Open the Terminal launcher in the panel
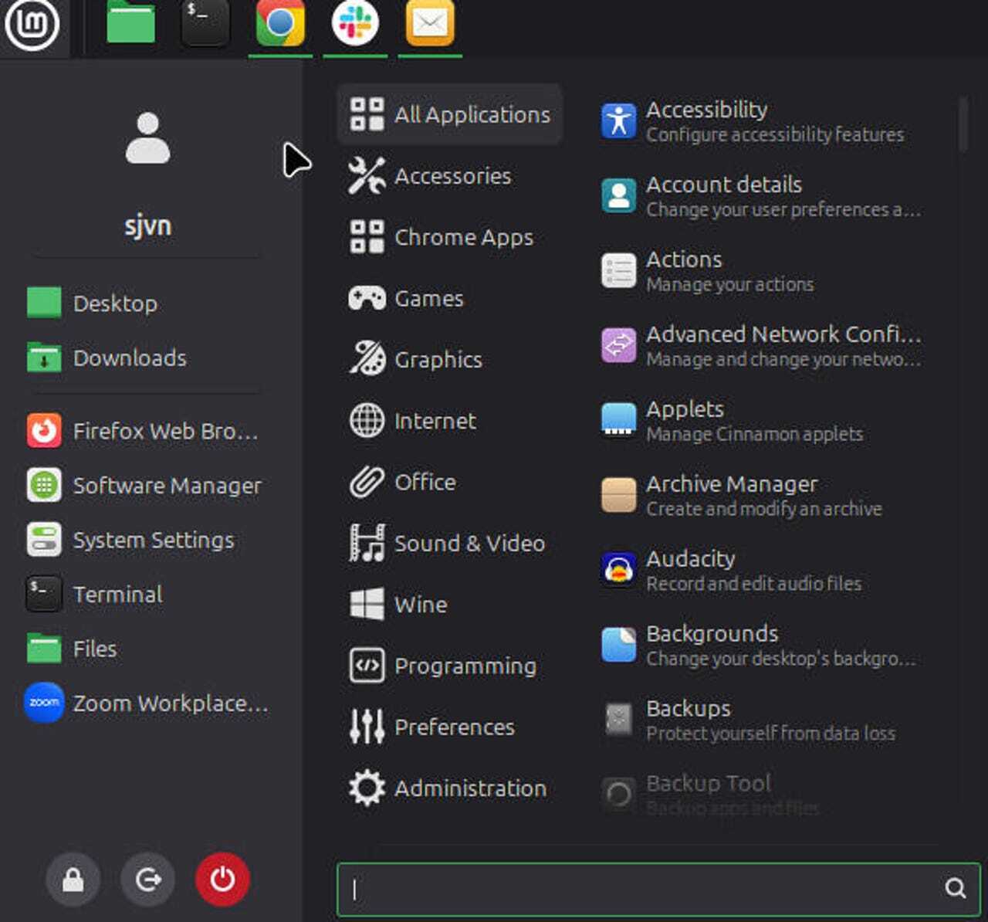 205,22
